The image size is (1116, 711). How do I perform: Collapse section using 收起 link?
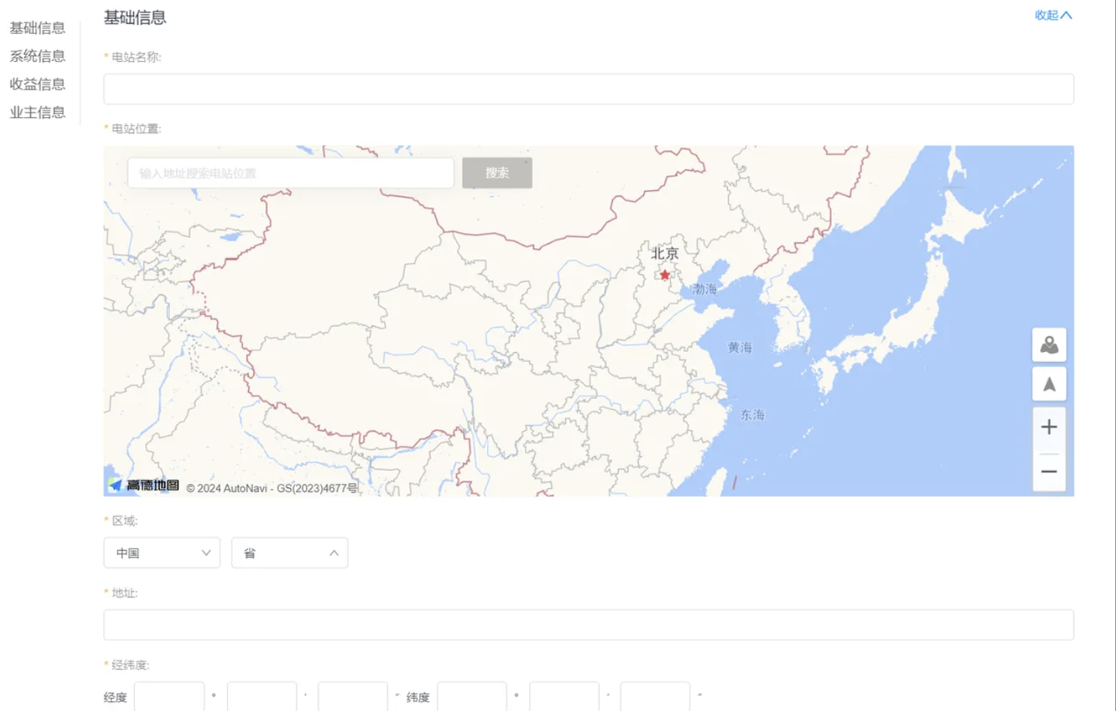(x=1053, y=15)
